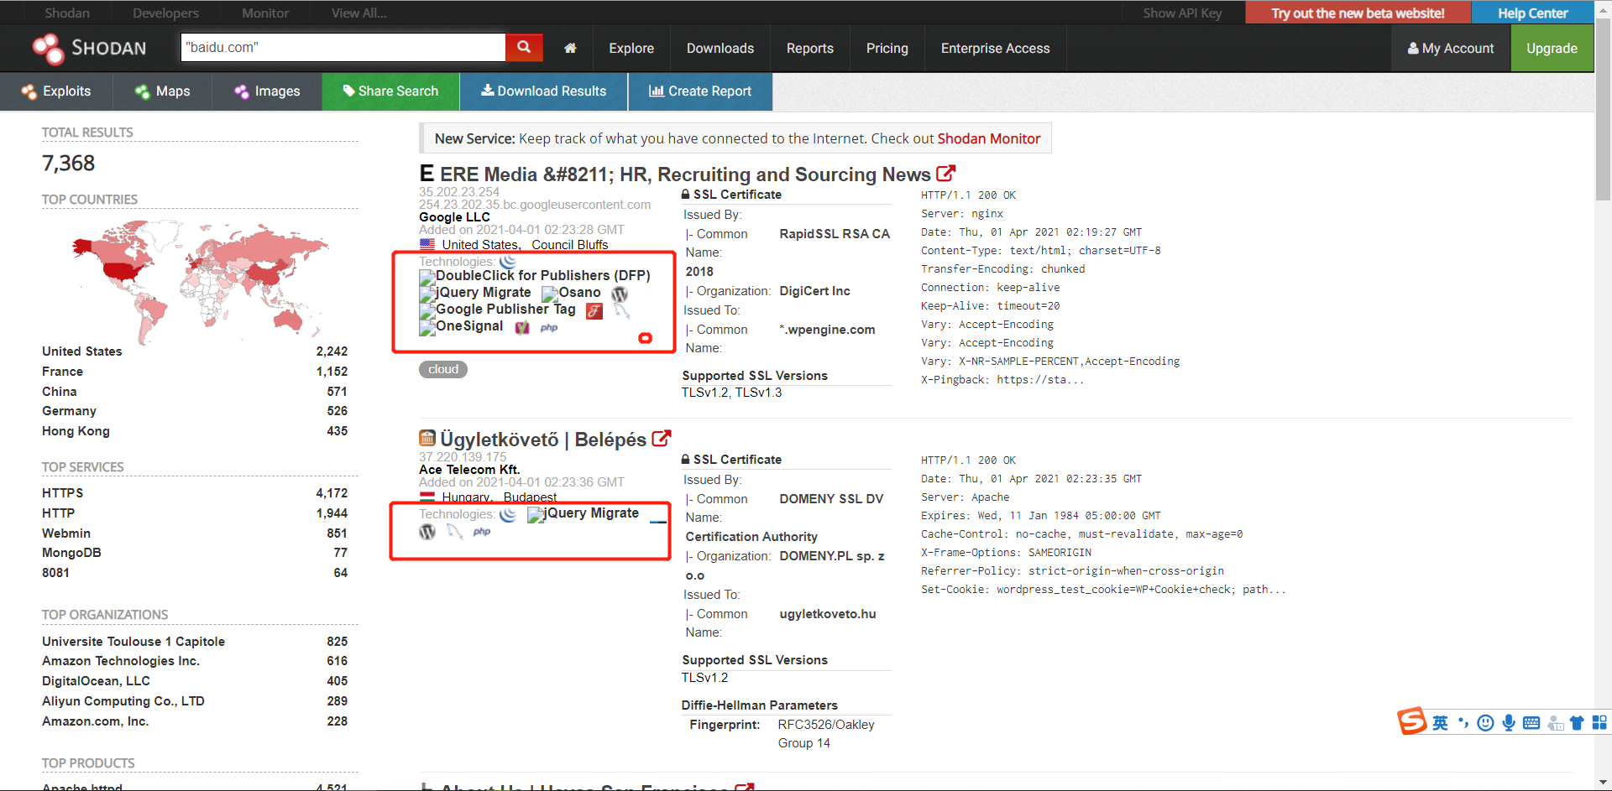This screenshot has width=1612, height=791.
Task: Click the red FancyBox F icon
Action: 594,310
